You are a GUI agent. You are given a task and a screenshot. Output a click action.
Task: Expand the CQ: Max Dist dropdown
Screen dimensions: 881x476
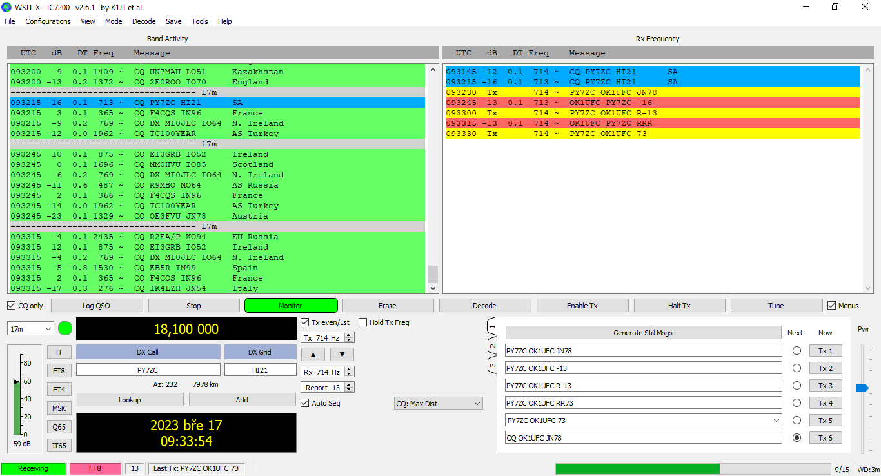coord(438,404)
